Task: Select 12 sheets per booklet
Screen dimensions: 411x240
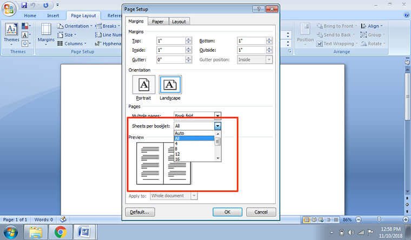Action: click(194, 154)
